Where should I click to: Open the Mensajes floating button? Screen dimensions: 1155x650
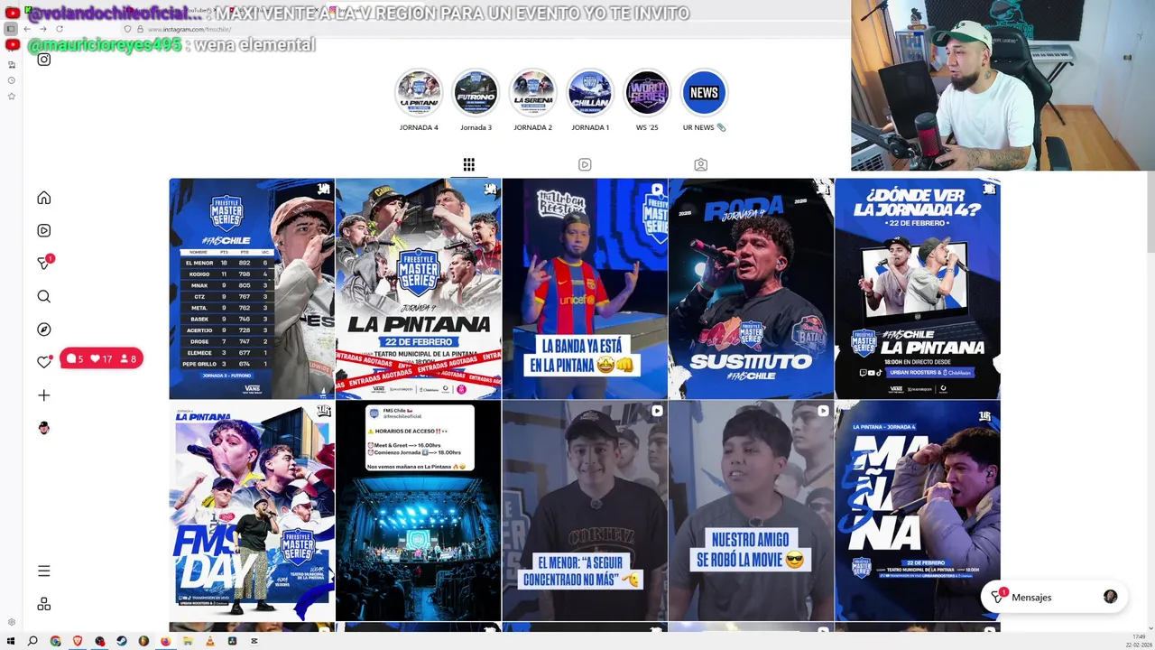click(1054, 597)
